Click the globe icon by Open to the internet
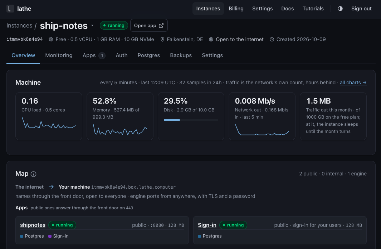 (x=211, y=39)
